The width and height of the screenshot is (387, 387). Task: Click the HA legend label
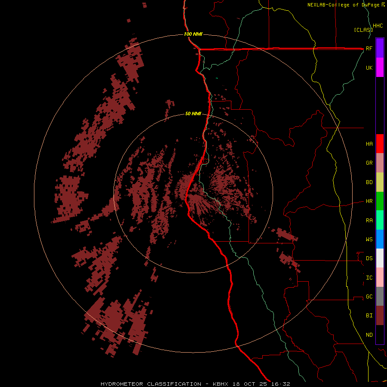coord(369,144)
